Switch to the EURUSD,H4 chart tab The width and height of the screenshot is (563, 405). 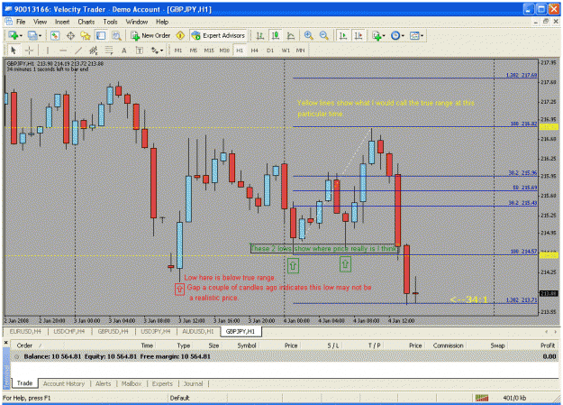coord(25,331)
